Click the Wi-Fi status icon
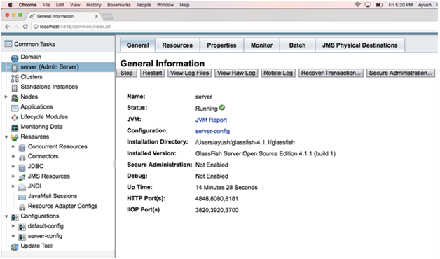440x259 pixels. [357, 5]
